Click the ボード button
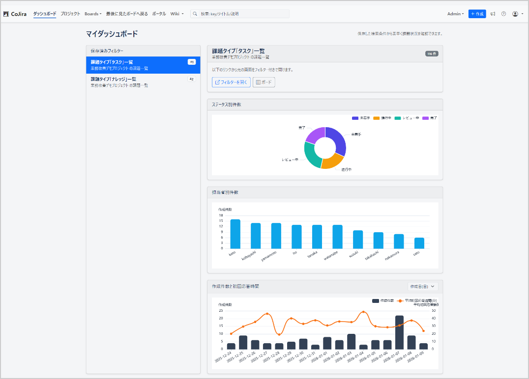 click(264, 82)
